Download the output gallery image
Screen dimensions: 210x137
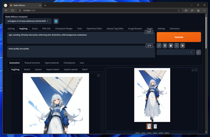[x=193, y=70]
